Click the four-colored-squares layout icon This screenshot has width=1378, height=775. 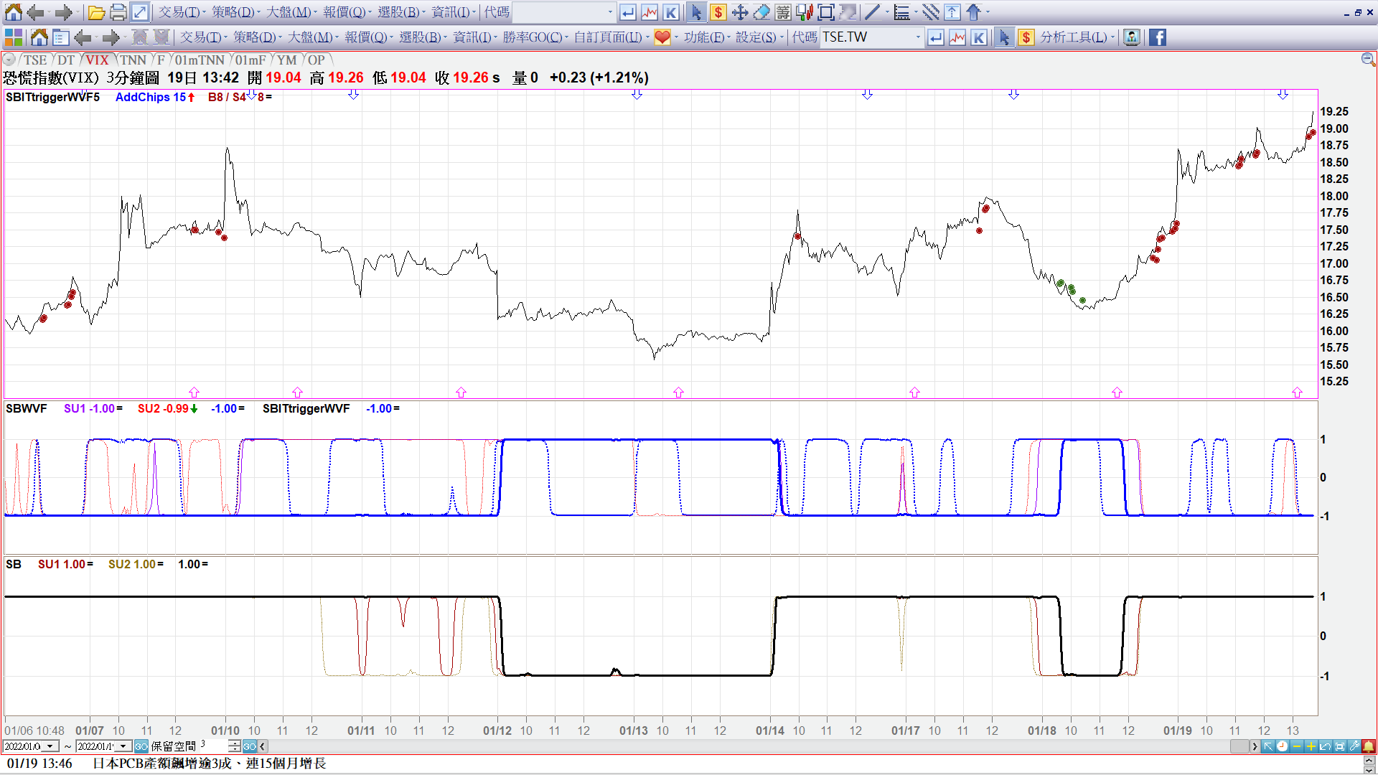pos(13,37)
